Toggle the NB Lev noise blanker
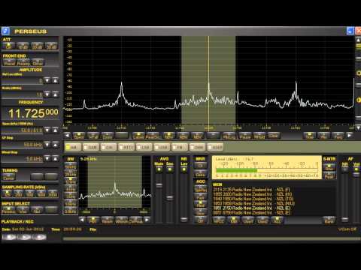Image resolution: width=361 pixels, height=270 pixels. click(184, 169)
